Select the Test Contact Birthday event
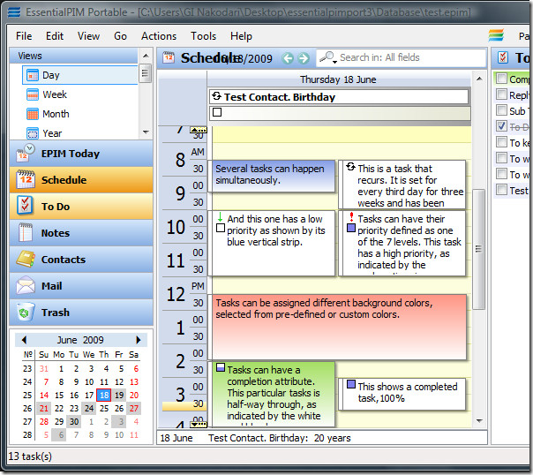533x475 pixels. coord(339,97)
